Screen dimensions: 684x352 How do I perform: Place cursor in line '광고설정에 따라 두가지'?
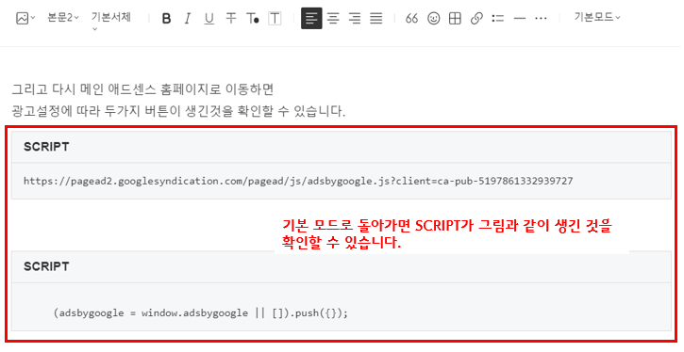click(178, 111)
